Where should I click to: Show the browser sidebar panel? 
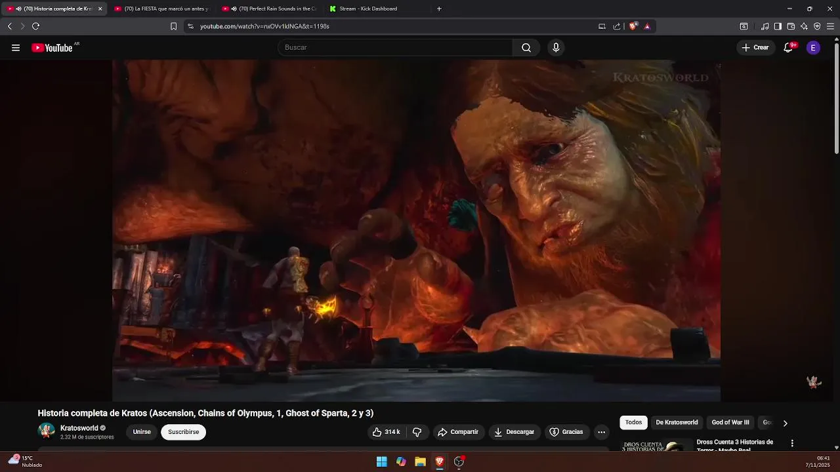click(778, 26)
